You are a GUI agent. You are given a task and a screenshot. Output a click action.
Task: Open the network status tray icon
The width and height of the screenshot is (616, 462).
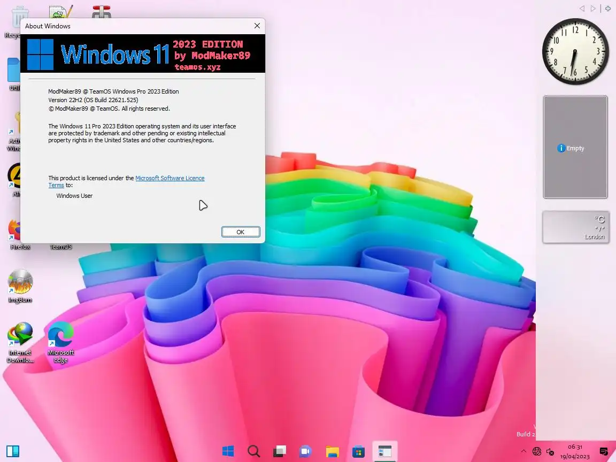pyautogui.click(x=537, y=451)
